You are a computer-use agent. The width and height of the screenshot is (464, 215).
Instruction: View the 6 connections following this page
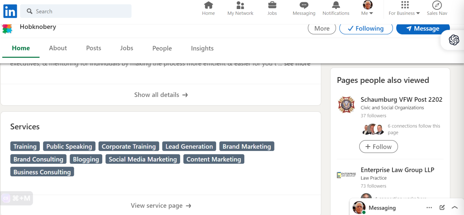(414, 129)
